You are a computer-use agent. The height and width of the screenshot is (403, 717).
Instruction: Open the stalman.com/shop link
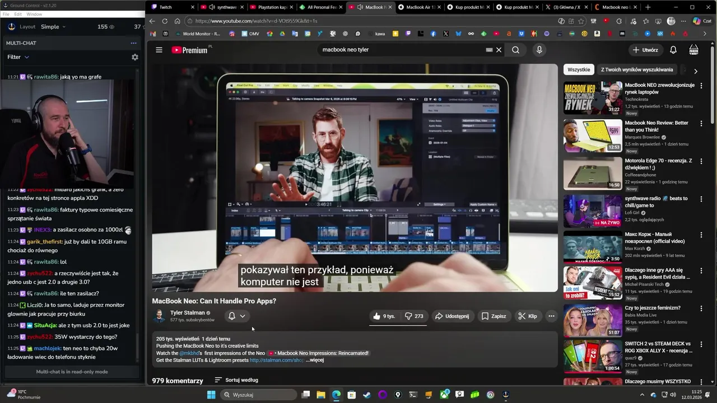[277, 360]
